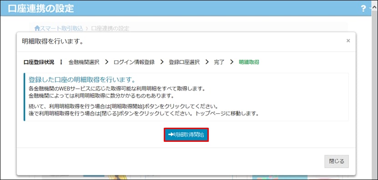Click the line starting 金融機関によっては
The height and width of the screenshot is (180, 378).
[101, 95]
